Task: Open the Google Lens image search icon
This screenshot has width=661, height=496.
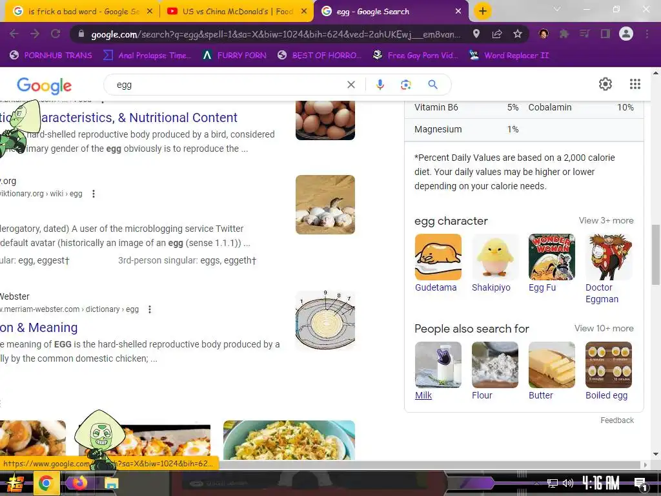Action: [405, 85]
